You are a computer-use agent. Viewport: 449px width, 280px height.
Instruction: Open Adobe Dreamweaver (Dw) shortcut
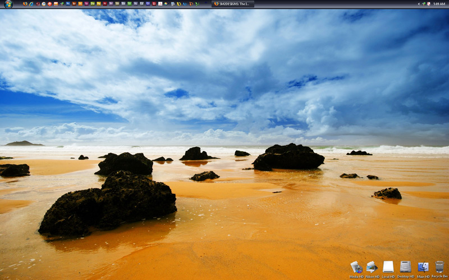pyautogui.click(x=93, y=4)
